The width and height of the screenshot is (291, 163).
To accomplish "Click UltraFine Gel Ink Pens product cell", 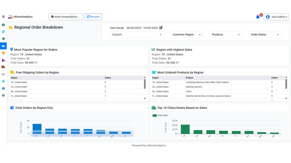I will point(208,96).
